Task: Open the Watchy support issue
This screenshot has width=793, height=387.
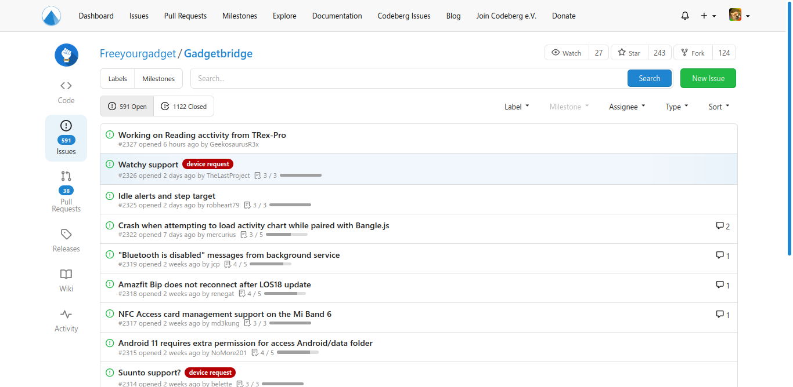Action: click(x=148, y=165)
